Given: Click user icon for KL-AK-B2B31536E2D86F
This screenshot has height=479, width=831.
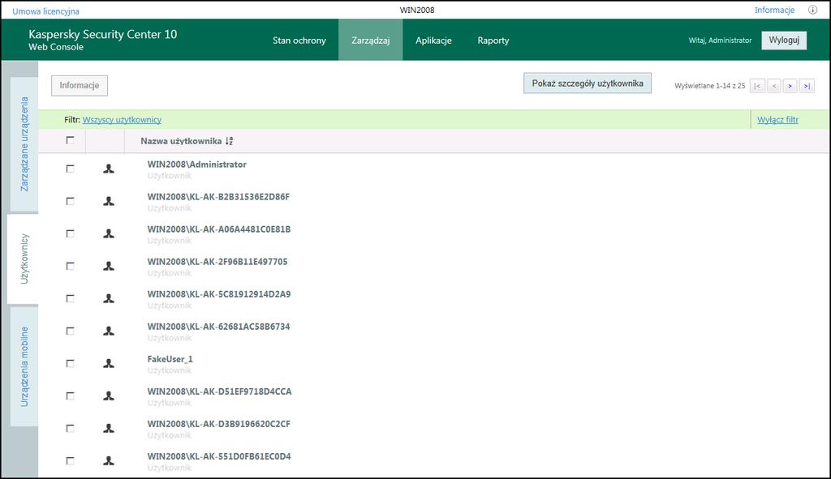Looking at the screenshot, I should pos(109,201).
